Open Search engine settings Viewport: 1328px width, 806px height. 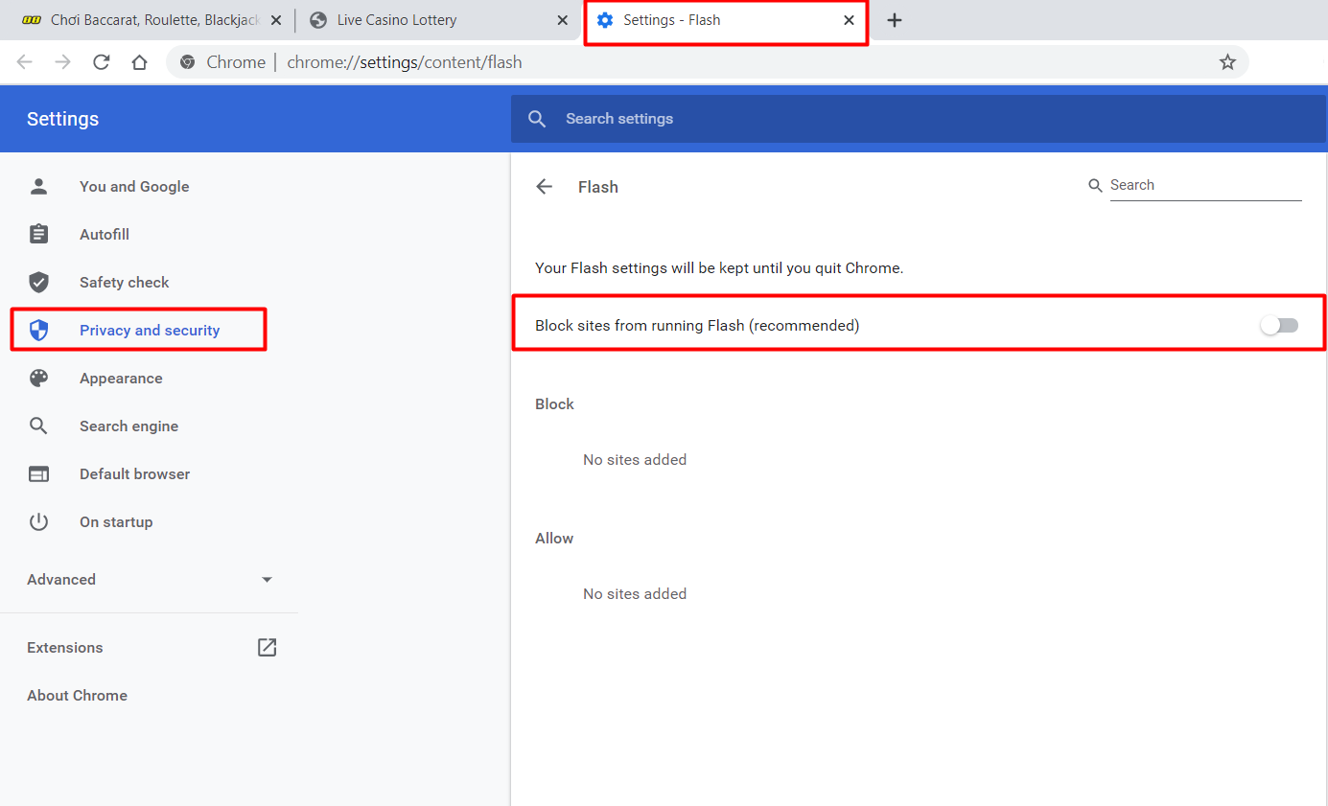129,426
